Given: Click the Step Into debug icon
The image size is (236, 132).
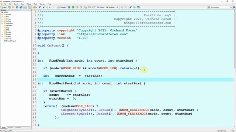Looking at the screenshot, I should pos(86,7).
